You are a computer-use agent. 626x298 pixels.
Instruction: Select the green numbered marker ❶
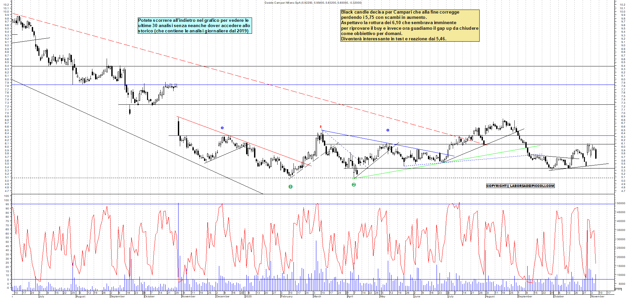click(290, 186)
